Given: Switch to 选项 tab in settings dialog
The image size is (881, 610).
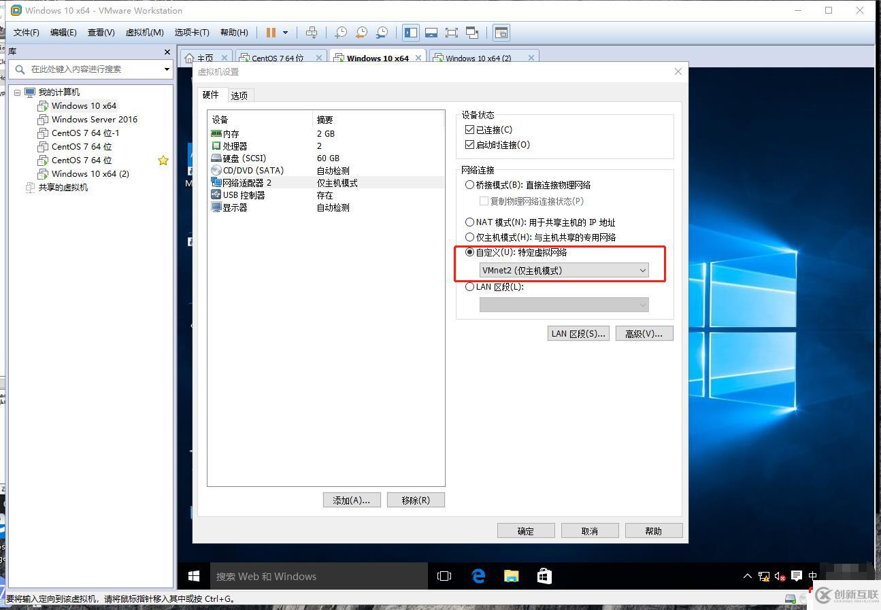Looking at the screenshot, I should pos(239,96).
